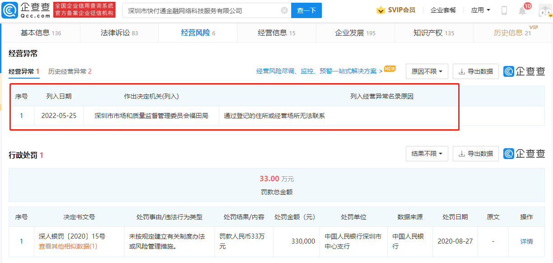The width and height of the screenshot is (553, 263).
Task: Open the user avatar menu
Action: point(545,10)
